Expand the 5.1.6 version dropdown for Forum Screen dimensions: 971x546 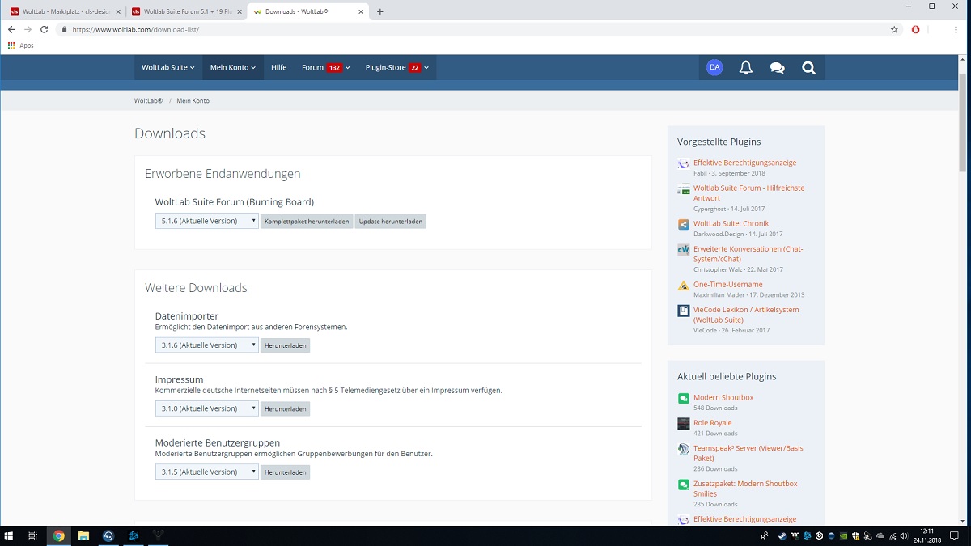coord(206,221)
